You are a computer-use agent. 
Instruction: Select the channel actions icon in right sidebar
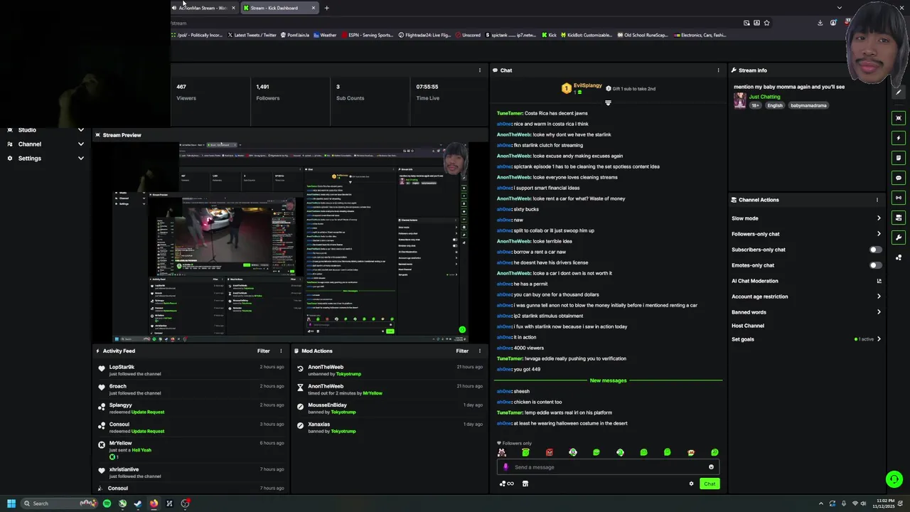[x=899, y=218]
